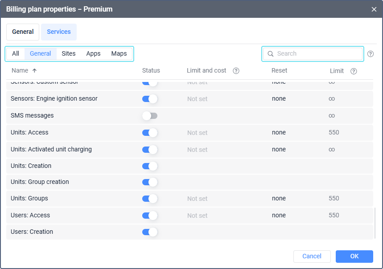383x269 pixels.
Task: Disable the Units: Access toggle
Action: tap(150, 133)
